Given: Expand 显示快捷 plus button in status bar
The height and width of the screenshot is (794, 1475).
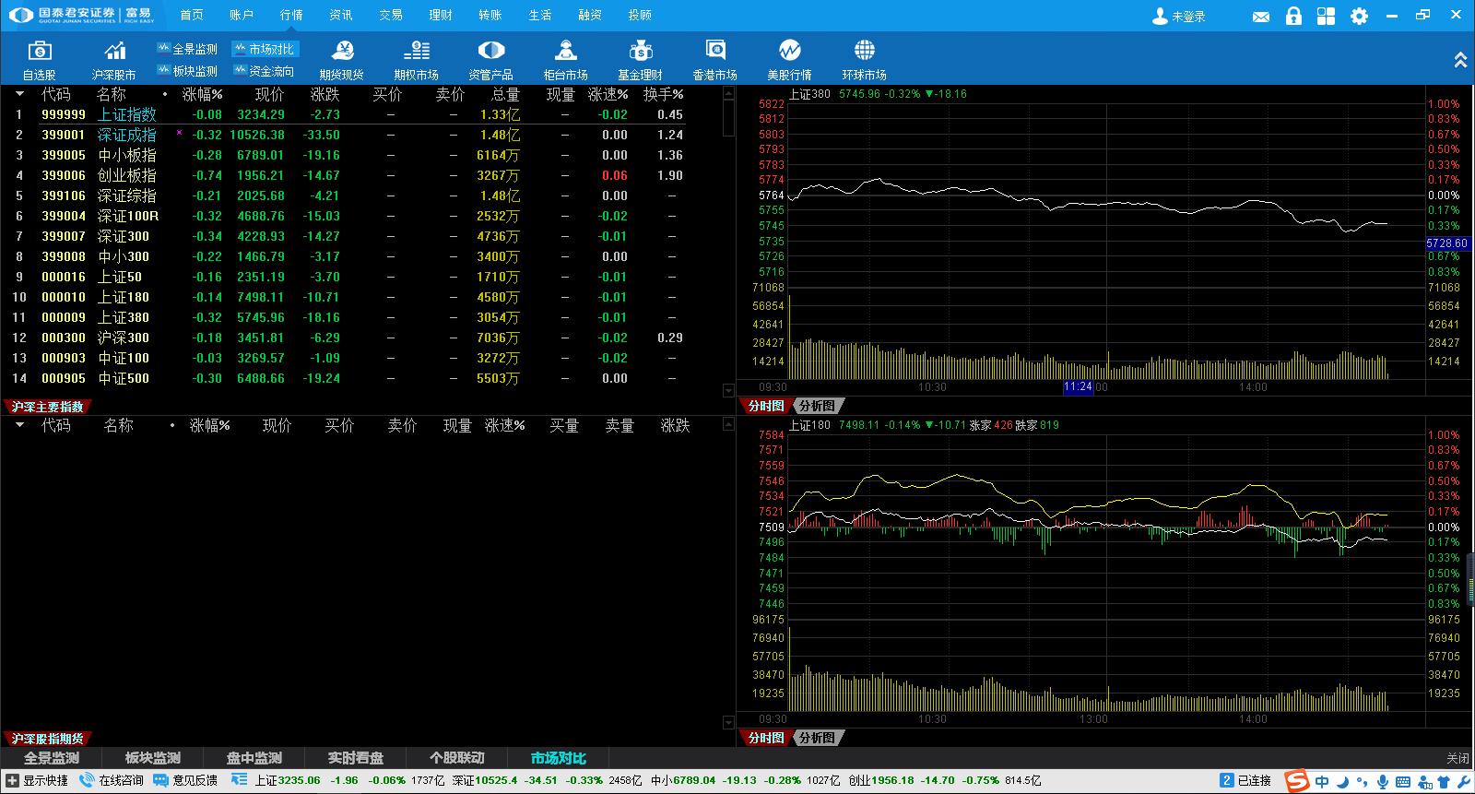Looking at the screenshot, I should pos(12,780).
